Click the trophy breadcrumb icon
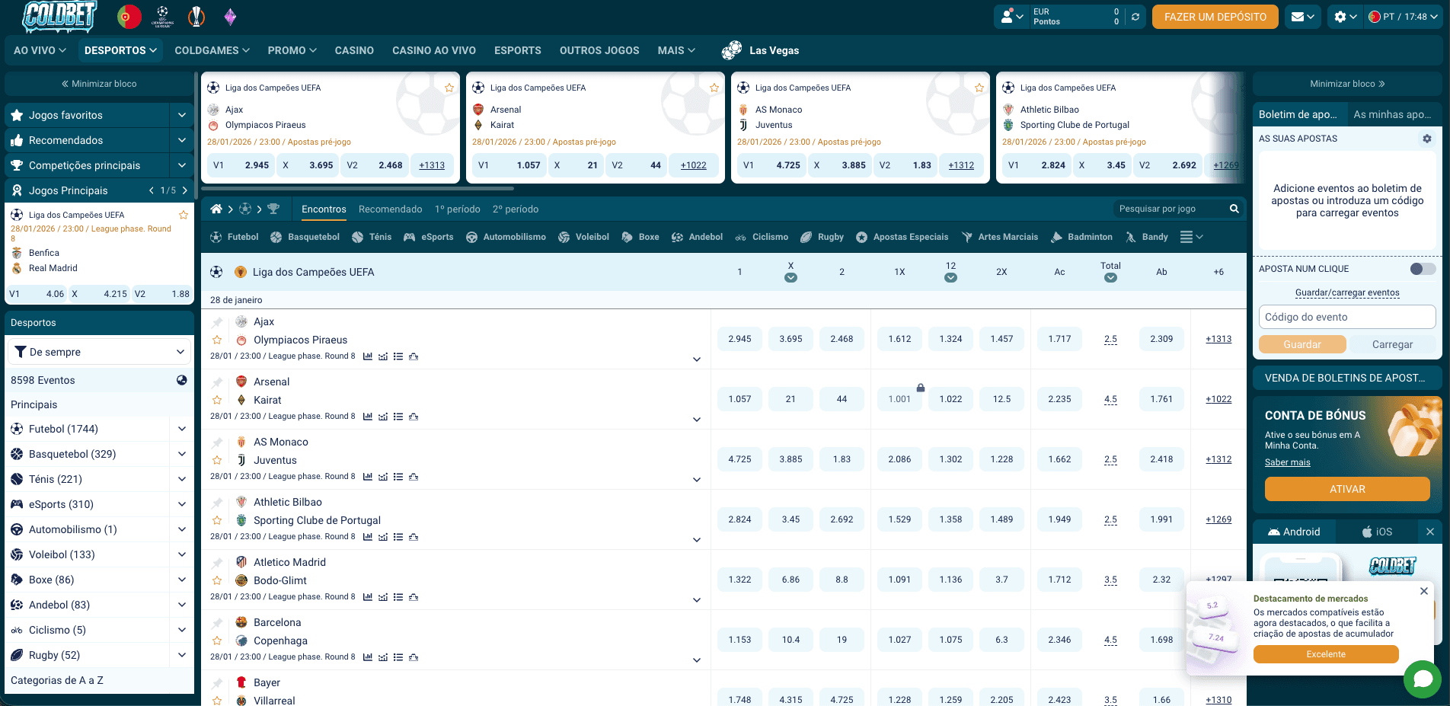1450x706 pixels. (273, 209)
